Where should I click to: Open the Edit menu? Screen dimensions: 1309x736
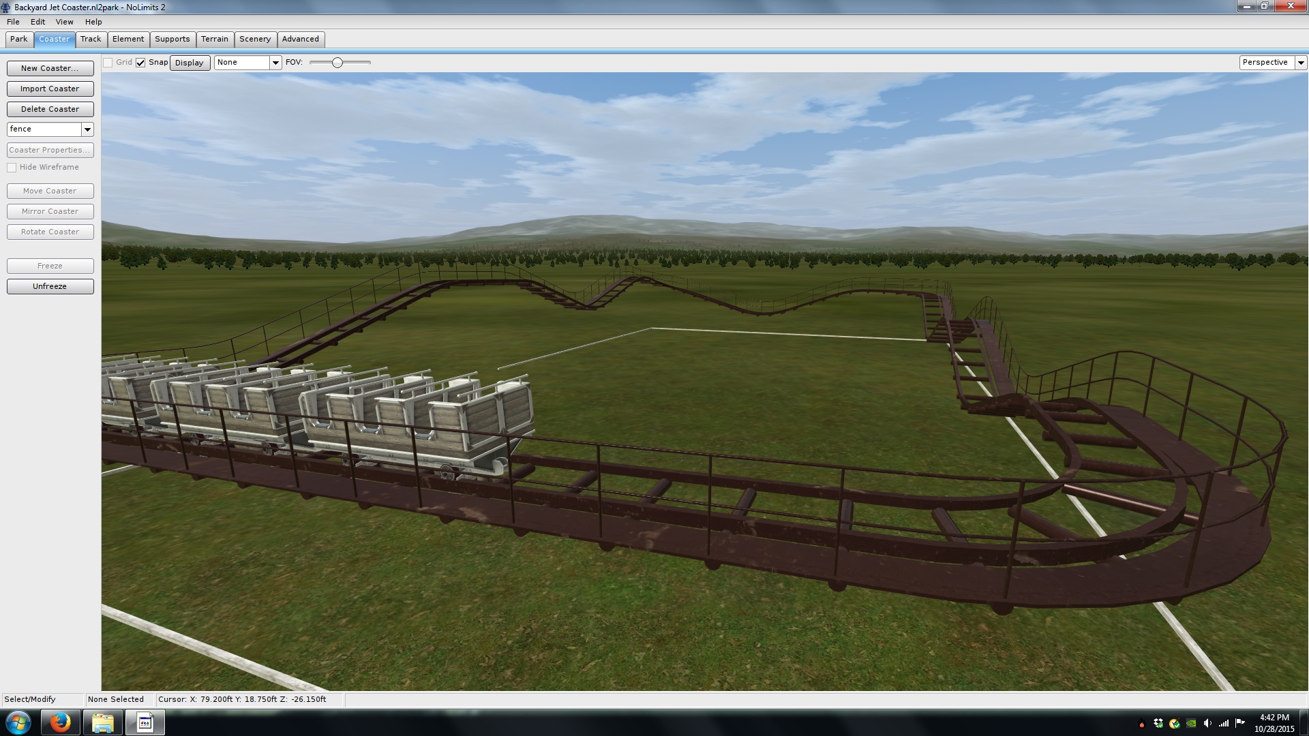(x=37, y=22)
